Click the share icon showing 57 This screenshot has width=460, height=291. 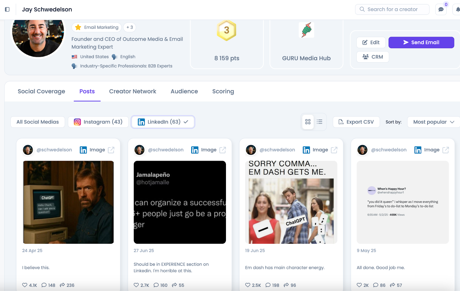[393, 285]
